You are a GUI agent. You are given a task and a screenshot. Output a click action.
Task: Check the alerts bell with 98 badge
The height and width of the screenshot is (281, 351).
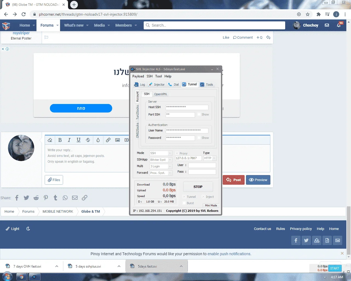(339, 25)
